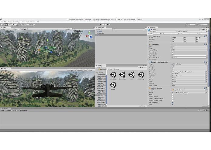This screenshot has width=211, height=150.
Task: Uncheck the Loop checkbox
Action: [172, 104]
